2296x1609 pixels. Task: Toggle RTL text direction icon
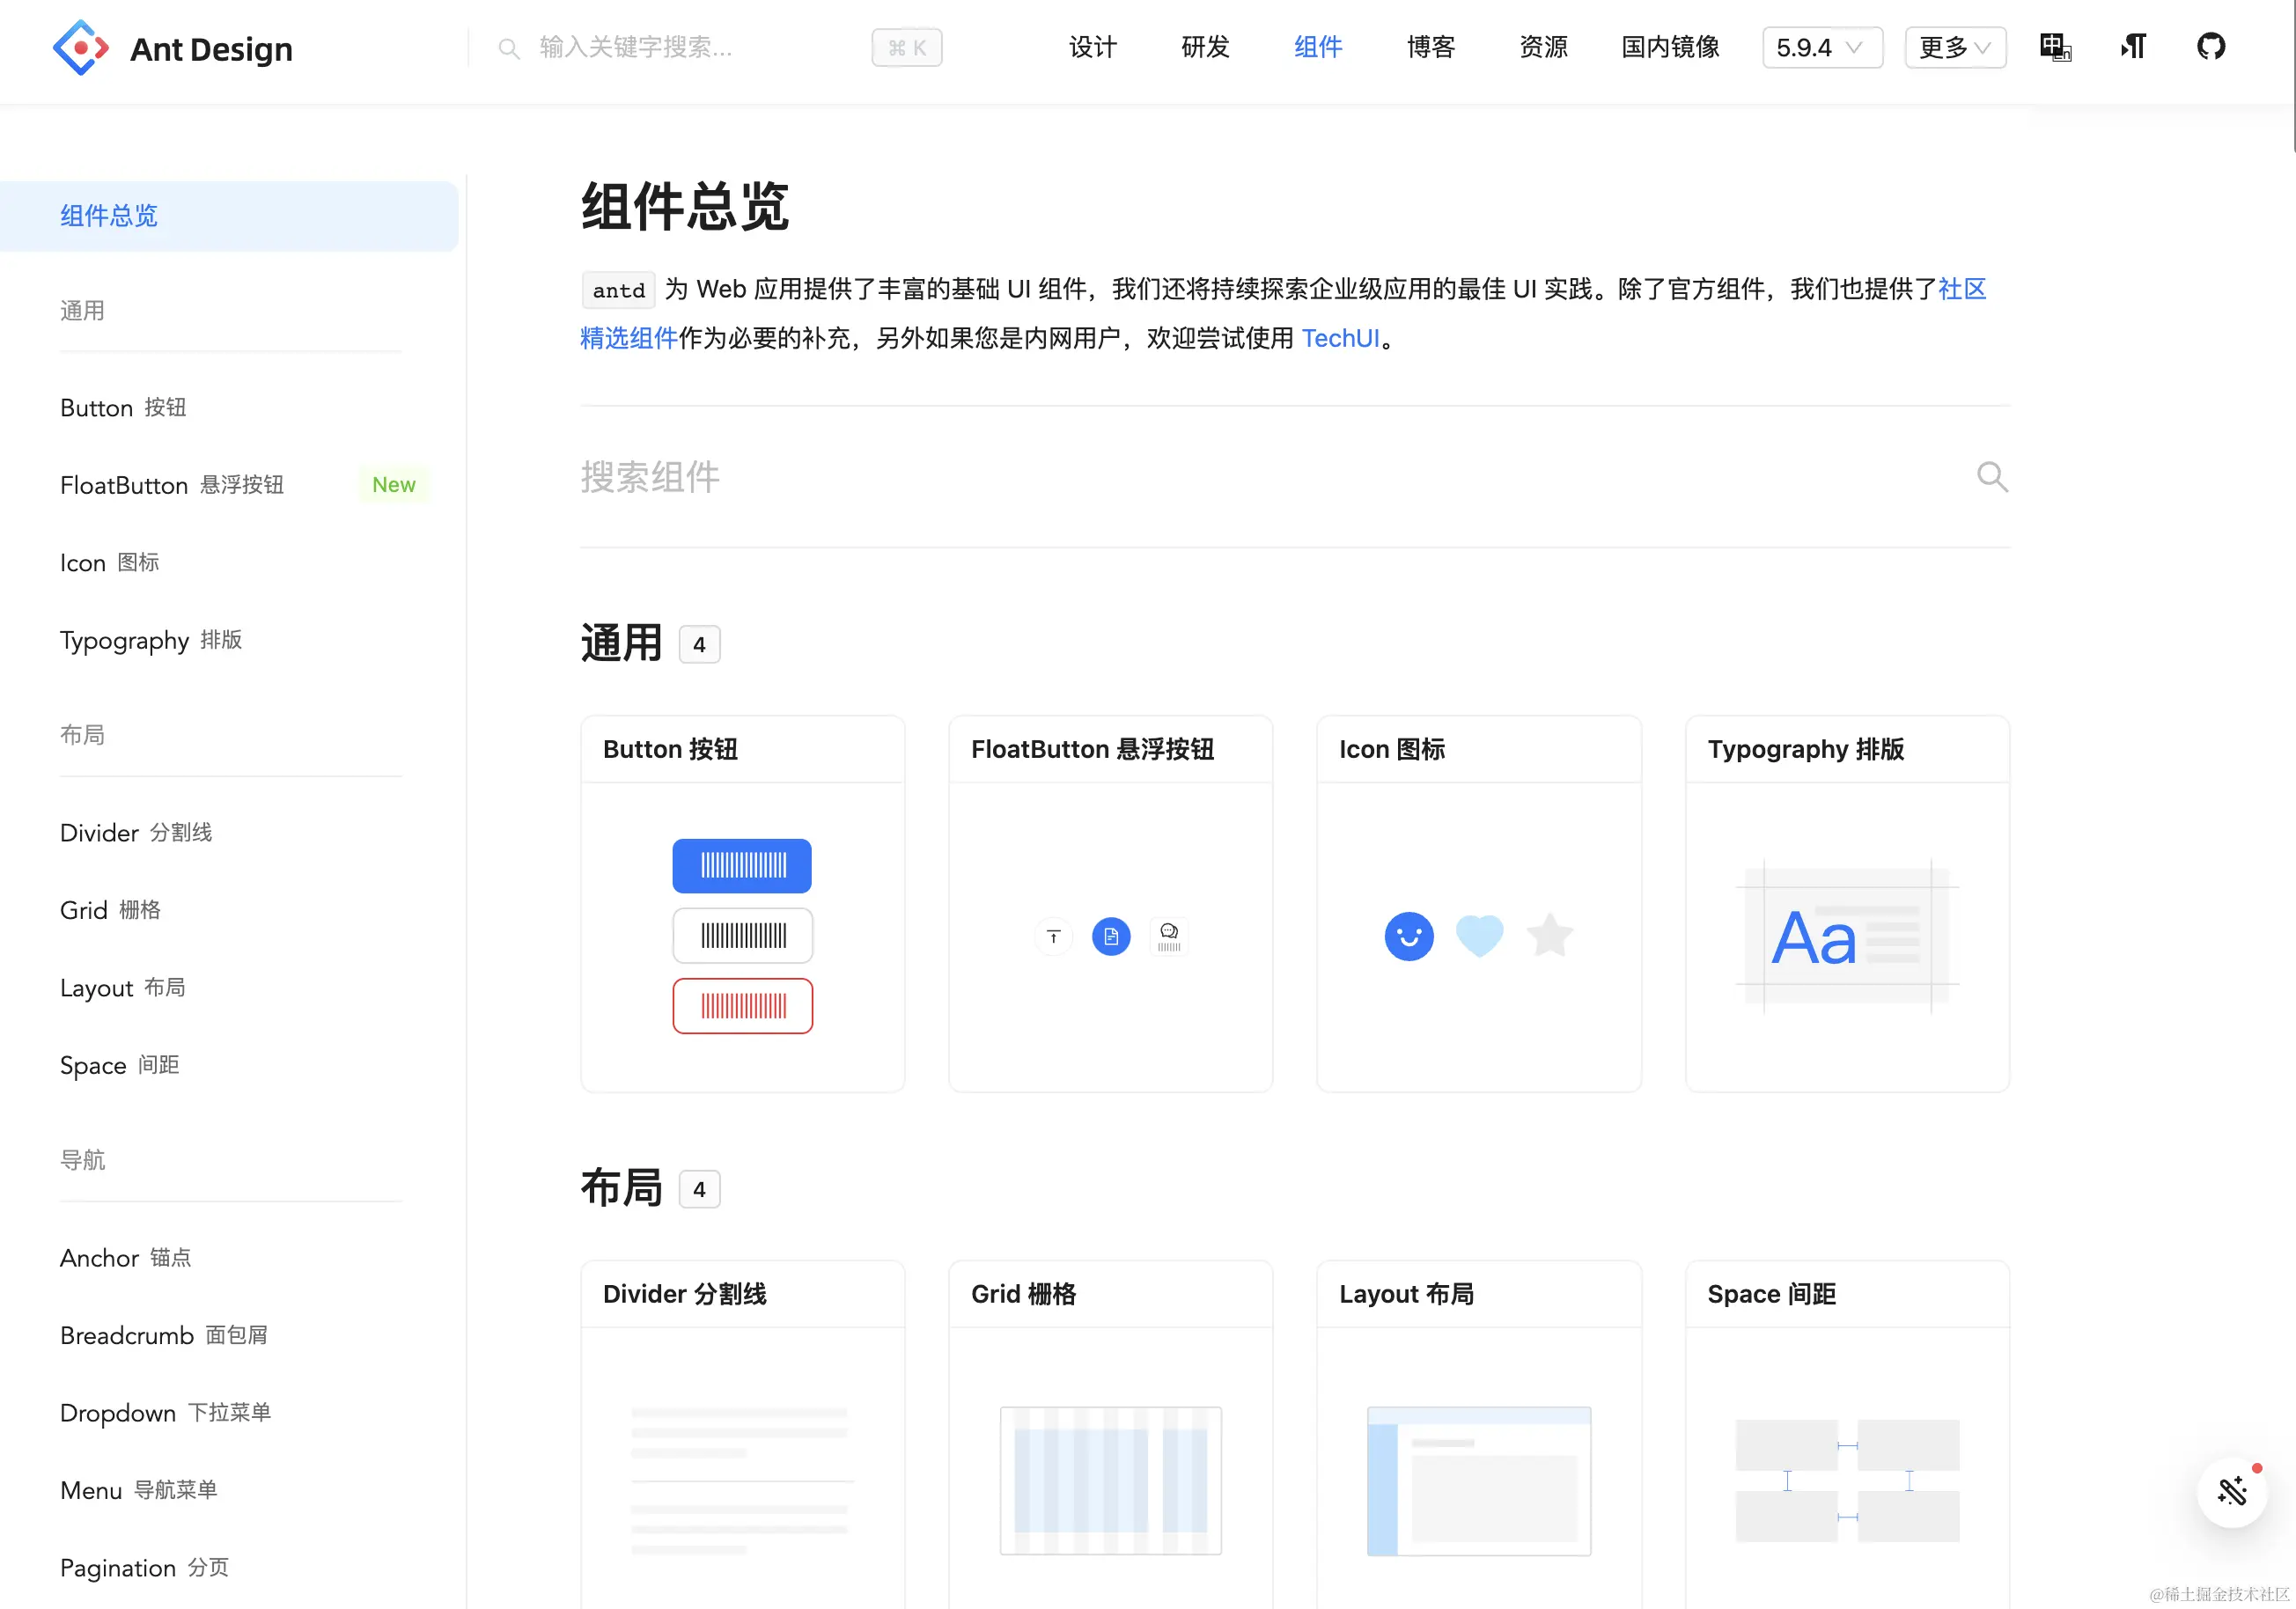(x=2133, y=47)
